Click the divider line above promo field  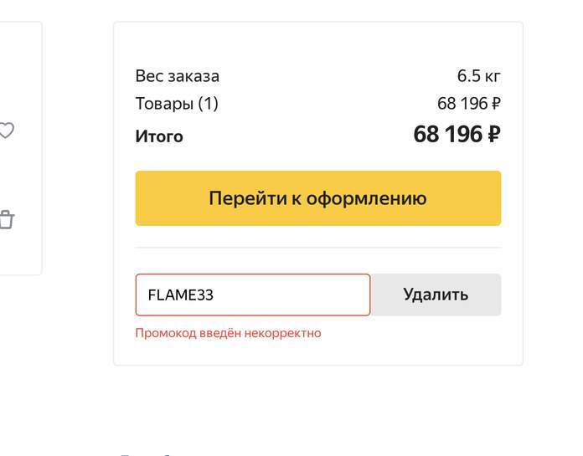tap(317, 248)
